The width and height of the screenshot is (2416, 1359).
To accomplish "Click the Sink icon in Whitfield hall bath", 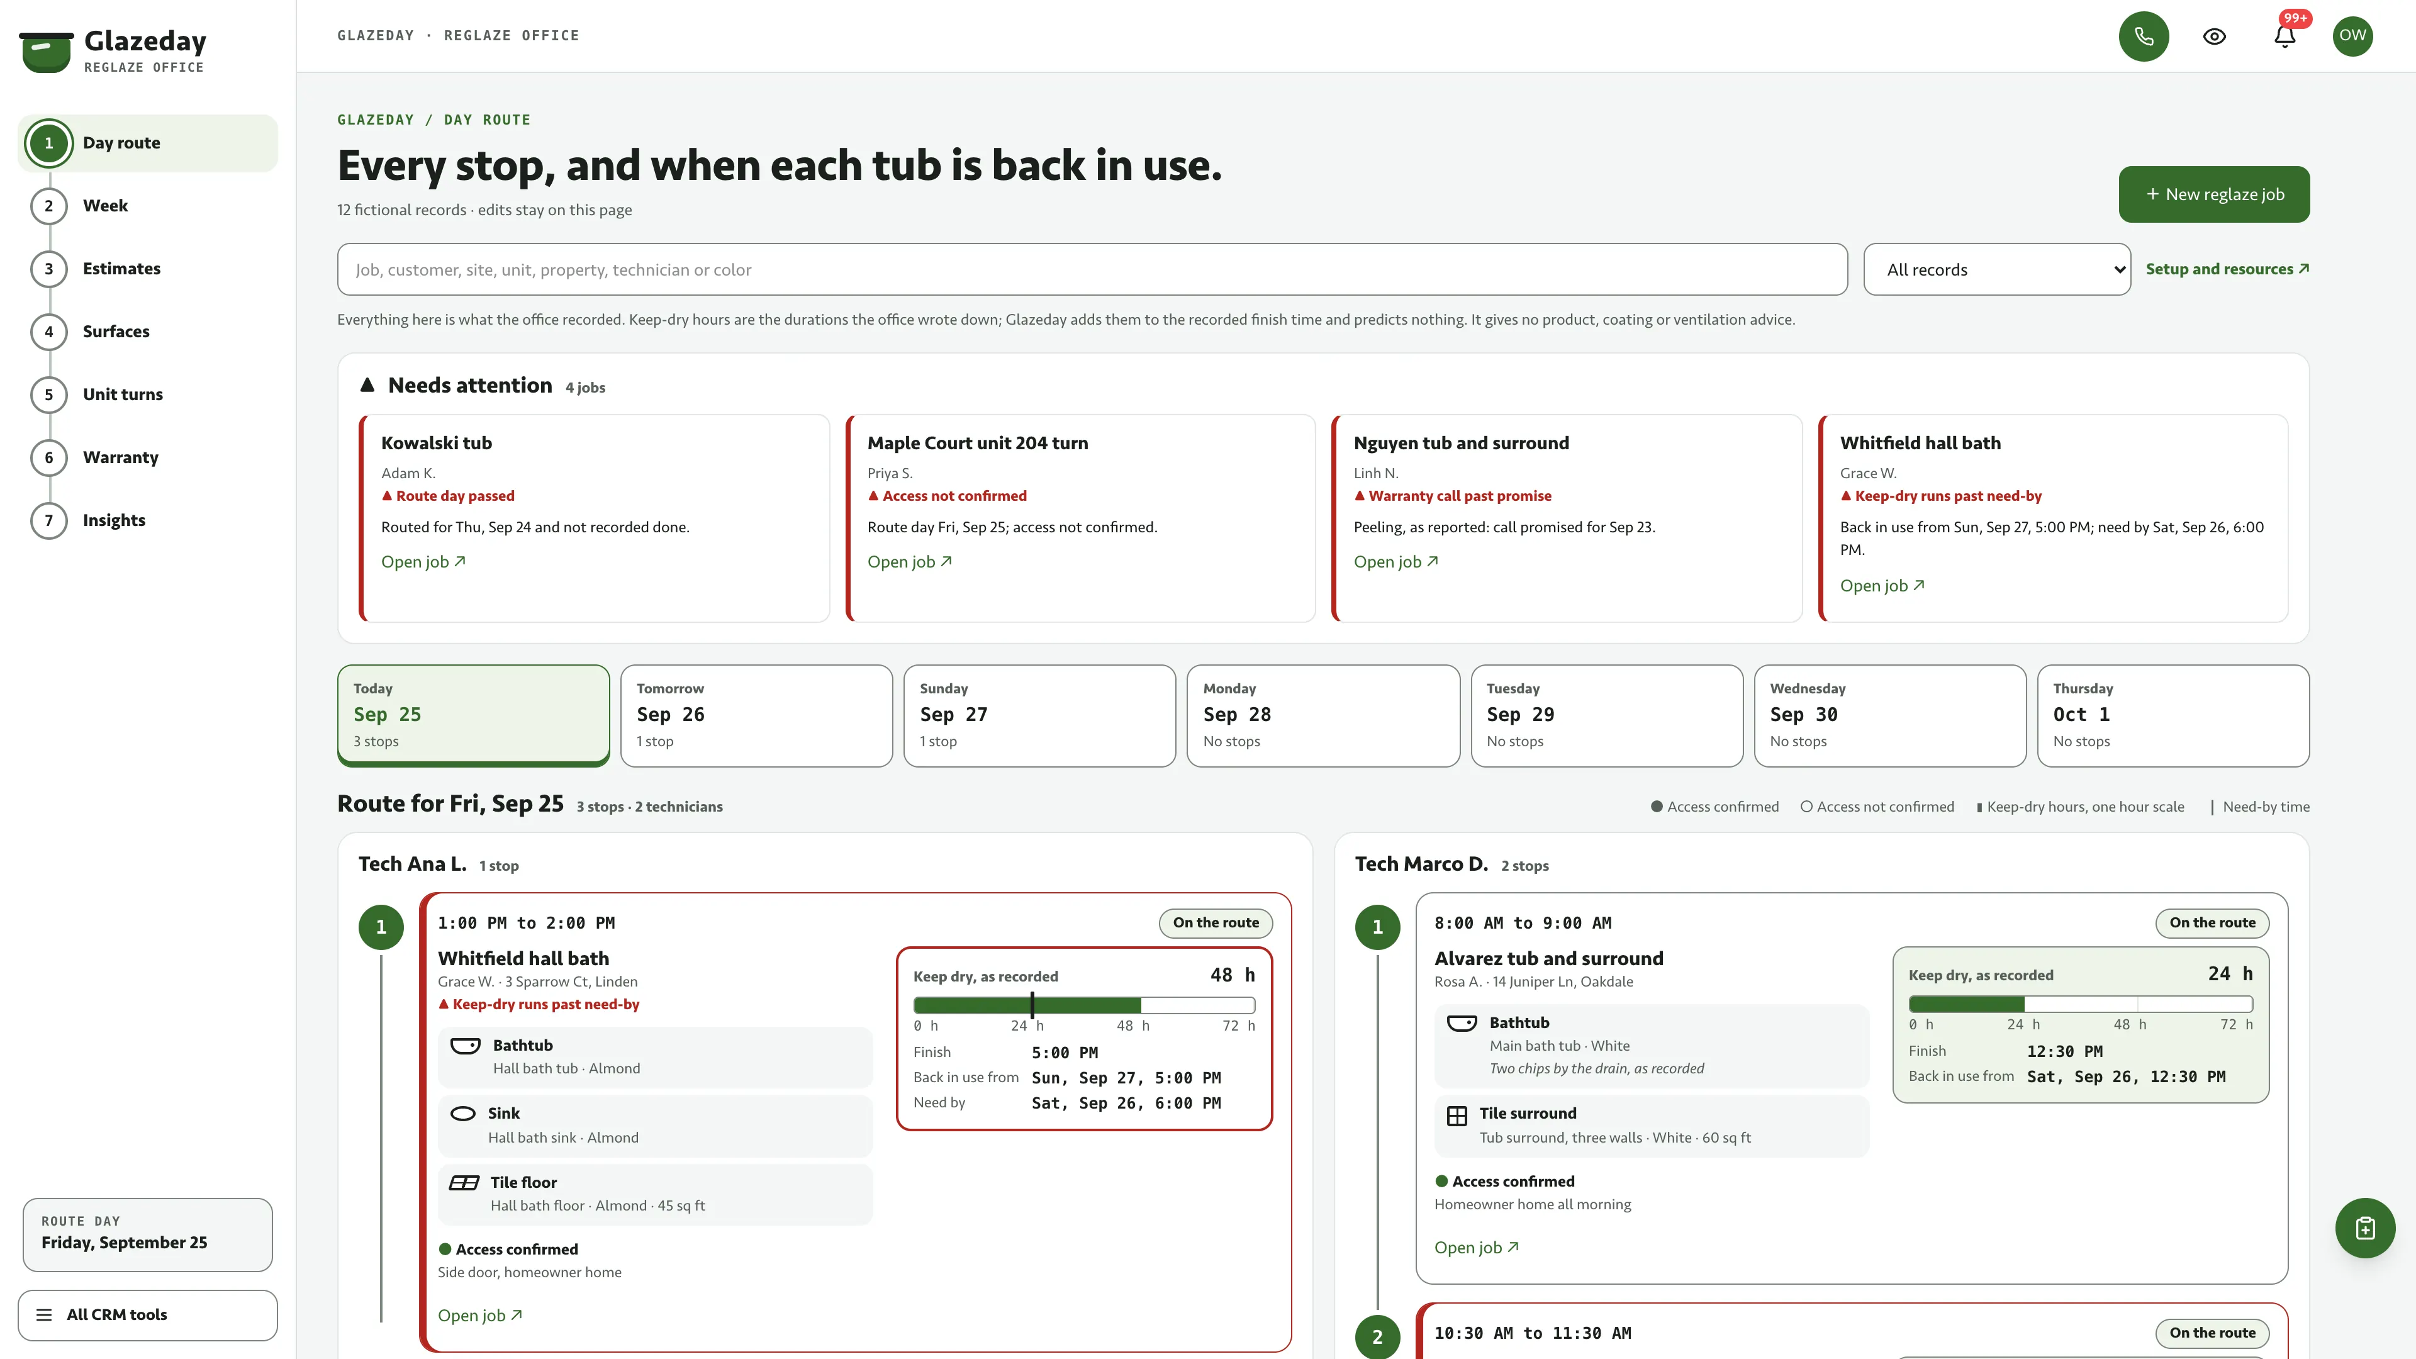I will (x=463, y=1114).
